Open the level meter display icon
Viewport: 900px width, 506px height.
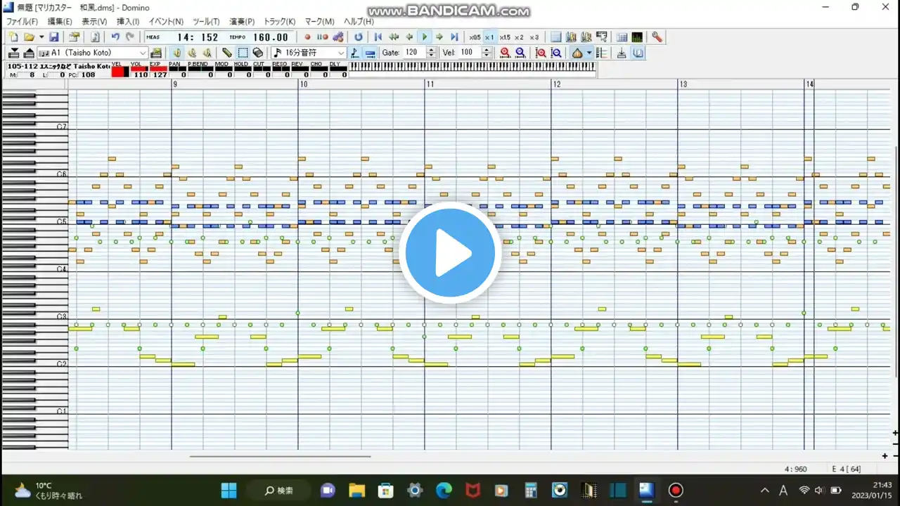coord(637,37)
